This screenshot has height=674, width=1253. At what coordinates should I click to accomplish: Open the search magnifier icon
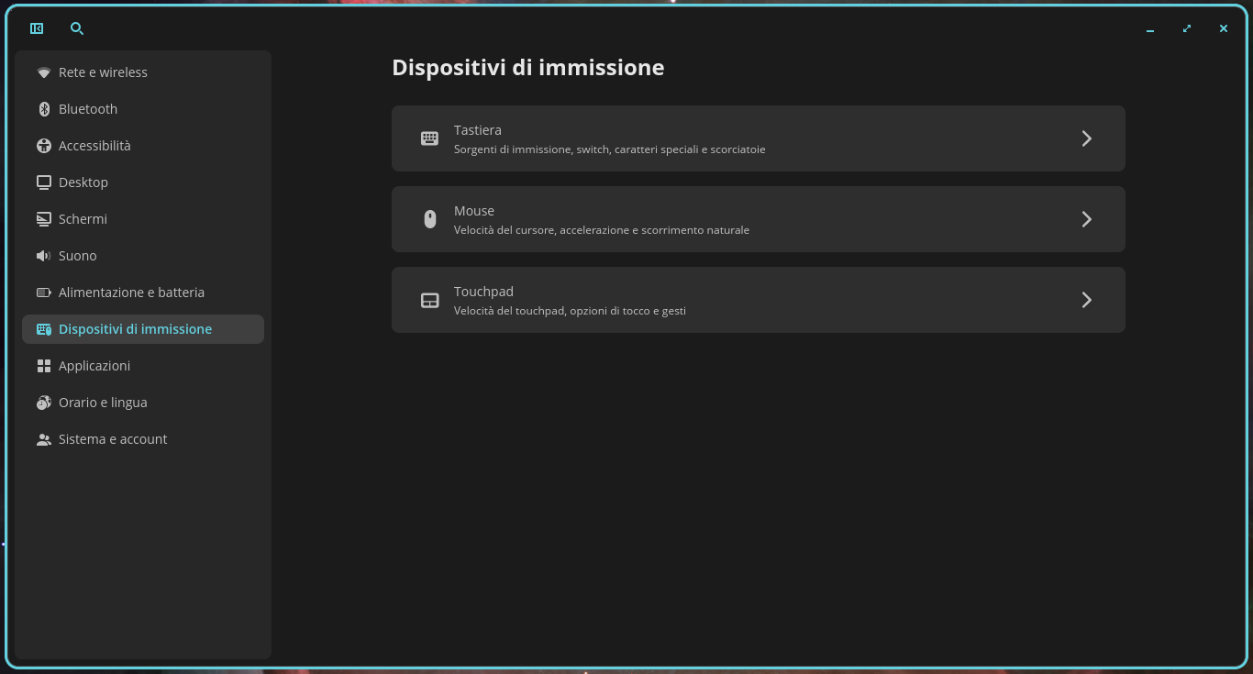click(77, 28)
